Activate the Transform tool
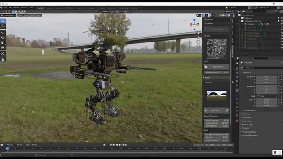Screen dimensions: 283x159 coord(3,48)
